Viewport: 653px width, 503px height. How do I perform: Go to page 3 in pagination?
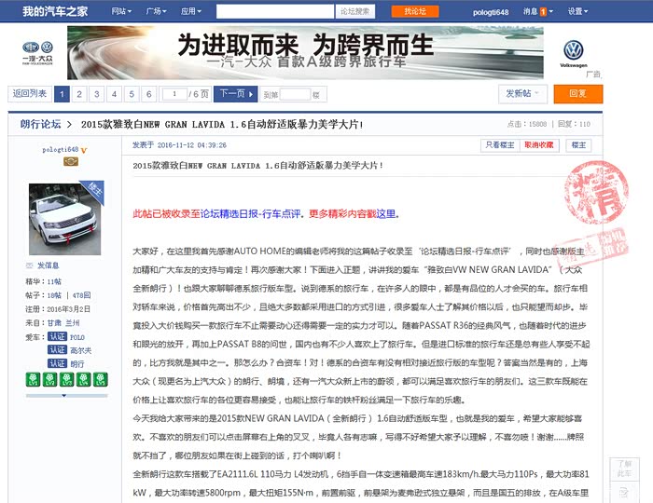pos(97,94)
